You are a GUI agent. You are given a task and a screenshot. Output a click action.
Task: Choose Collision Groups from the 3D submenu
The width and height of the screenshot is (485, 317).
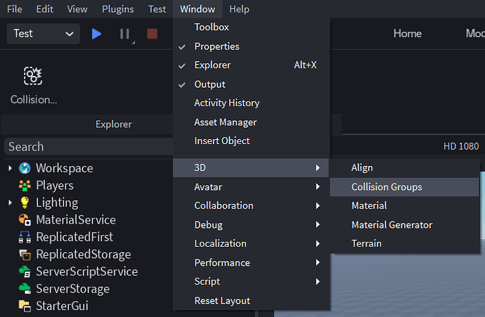pos(387,187)
